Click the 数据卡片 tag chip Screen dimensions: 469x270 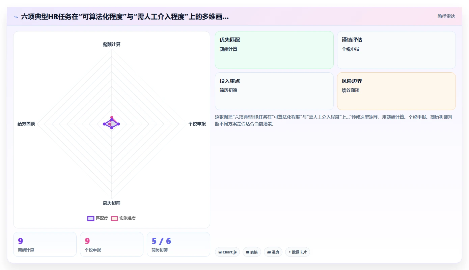pos(298,252)
